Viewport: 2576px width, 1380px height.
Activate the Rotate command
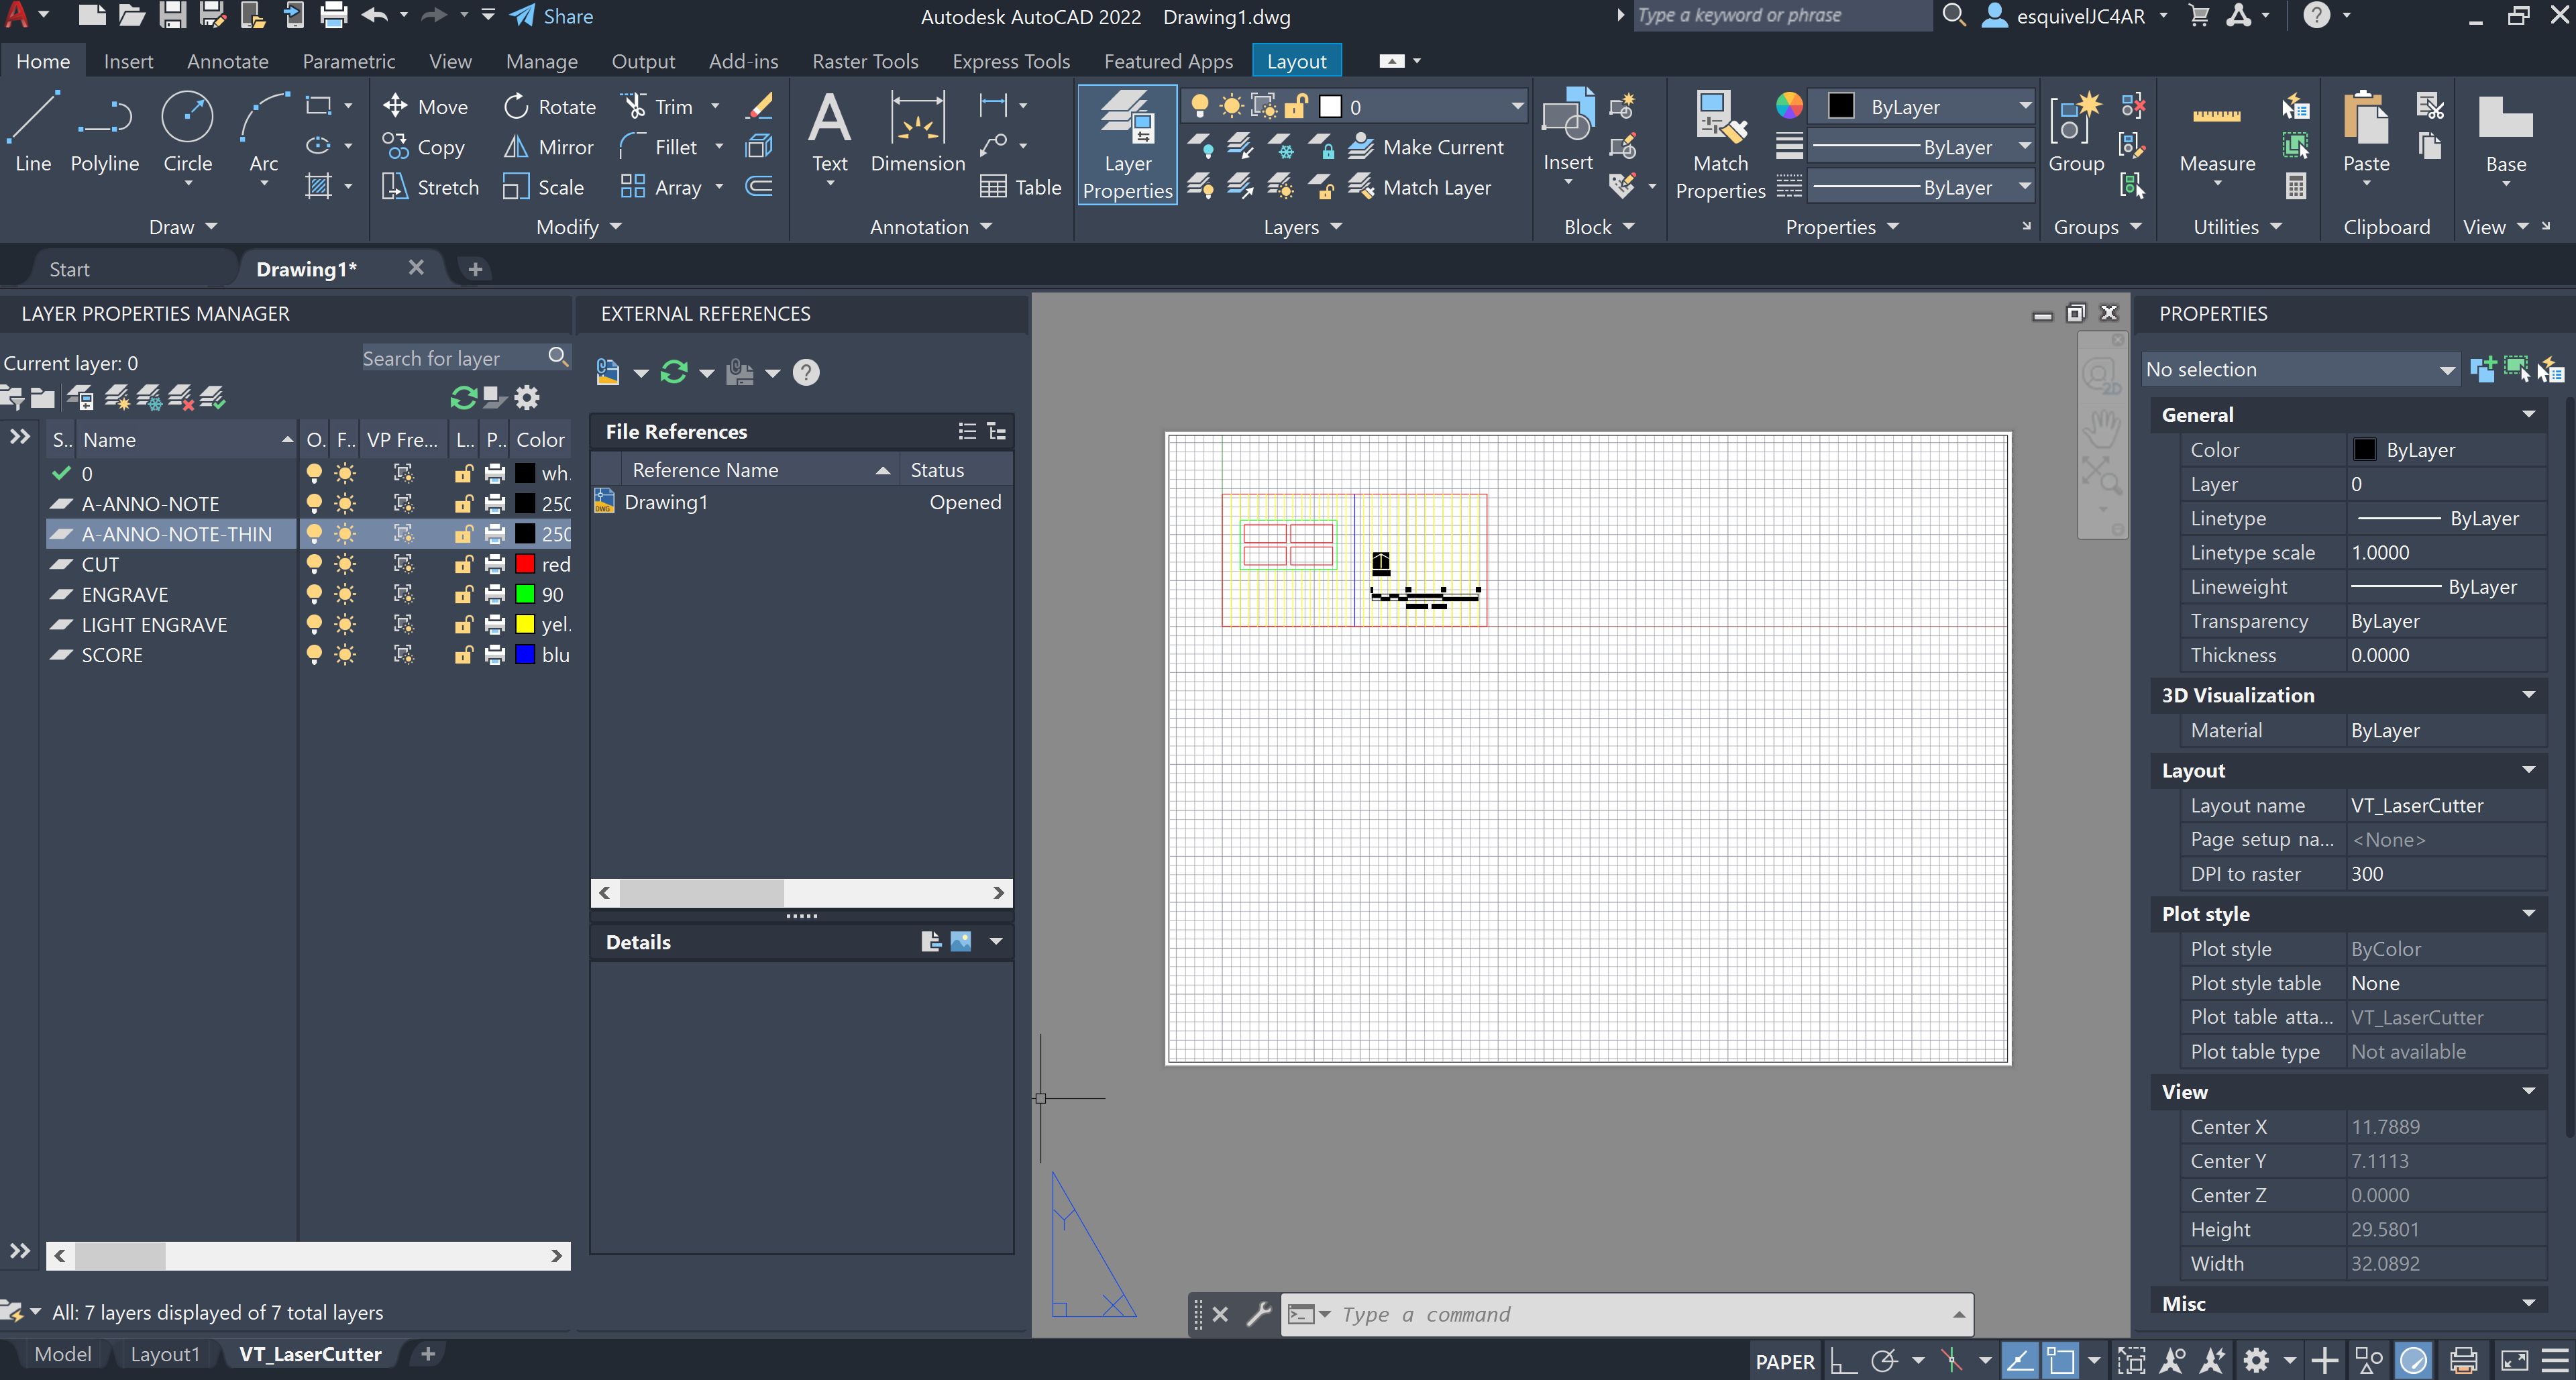[x=549, y=106]
